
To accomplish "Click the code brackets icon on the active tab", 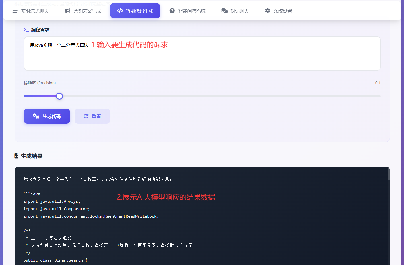I will pos(120,11).
